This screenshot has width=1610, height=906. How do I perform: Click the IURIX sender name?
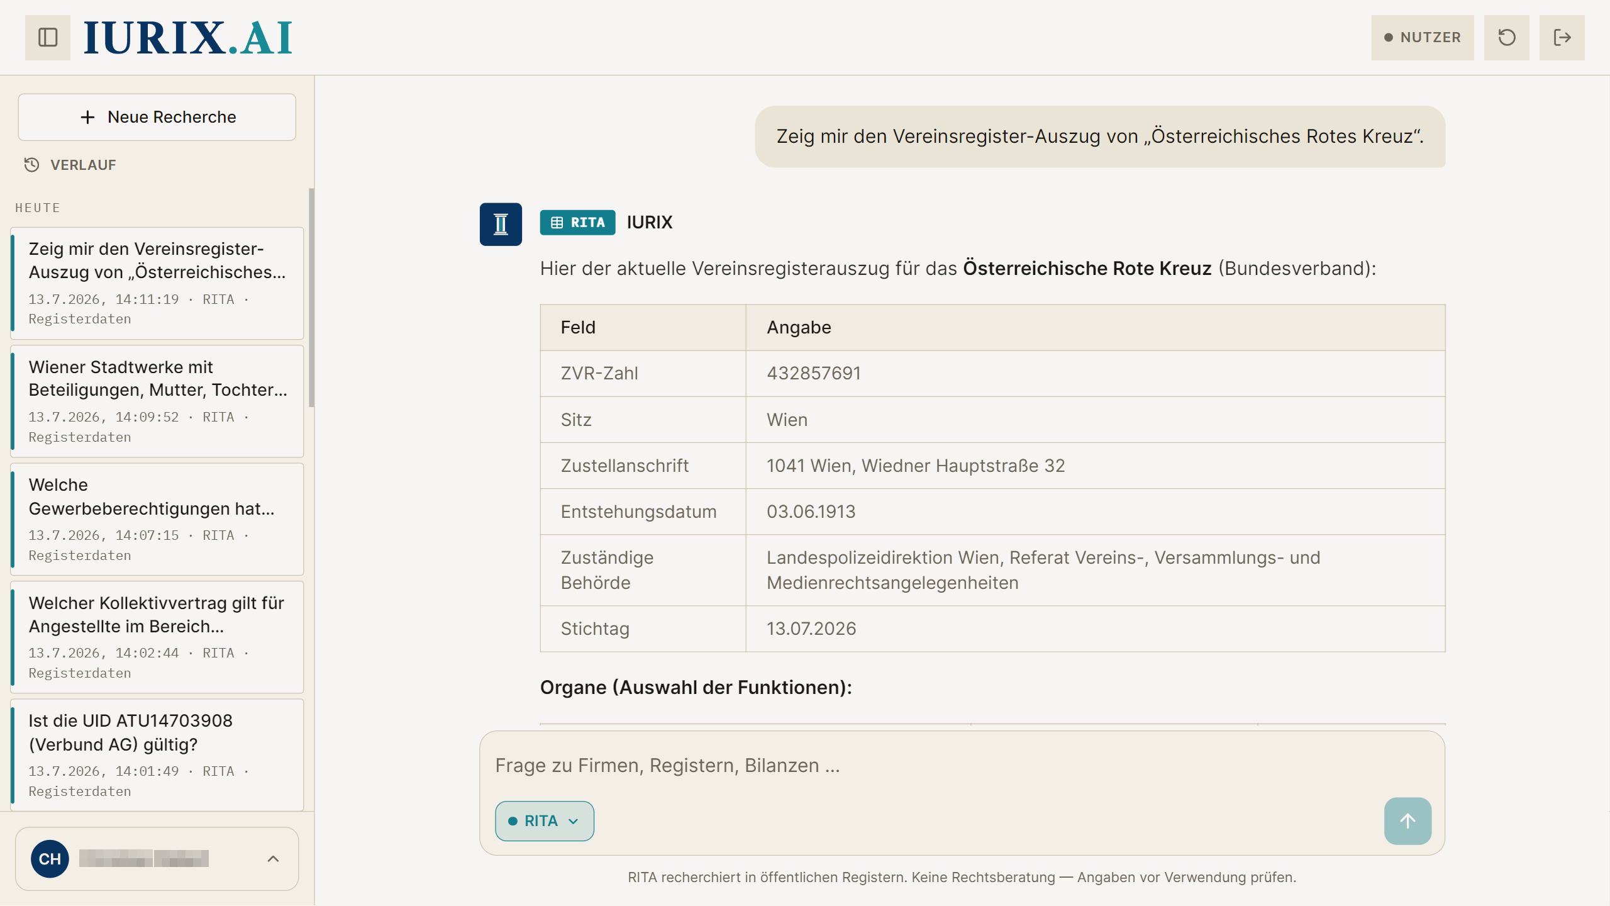(649, 223)
